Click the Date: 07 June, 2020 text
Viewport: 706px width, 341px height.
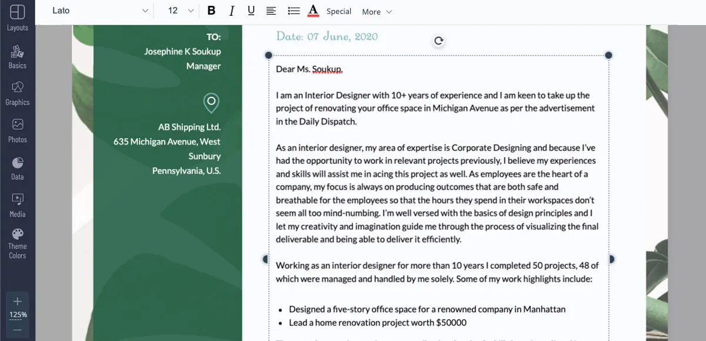pos(327,36)
